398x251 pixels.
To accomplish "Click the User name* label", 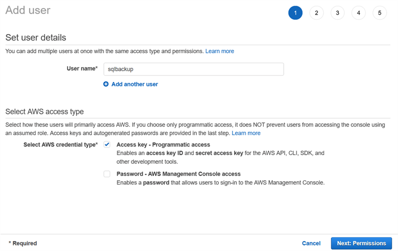I will pyautogui.click(x=82, y=68).
